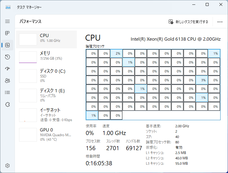Click 新しいタスクを実行する button
This screenshot has width=228, height=173.
tap(188, 22)
